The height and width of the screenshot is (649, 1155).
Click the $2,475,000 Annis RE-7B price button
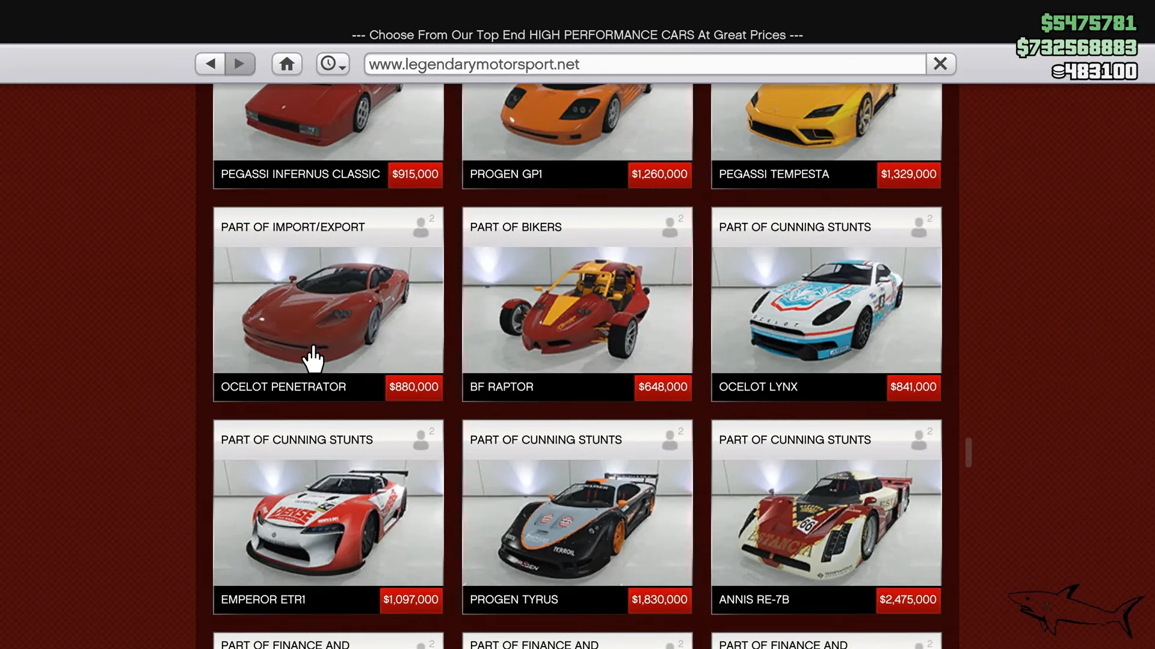(908, 600)
